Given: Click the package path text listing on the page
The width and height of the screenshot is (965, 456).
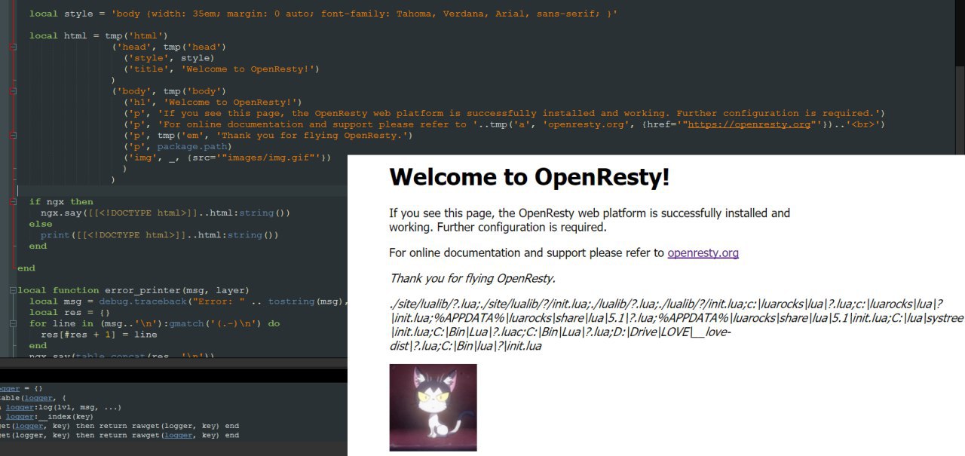Looking at the screenshot, I should coord(676,325).
